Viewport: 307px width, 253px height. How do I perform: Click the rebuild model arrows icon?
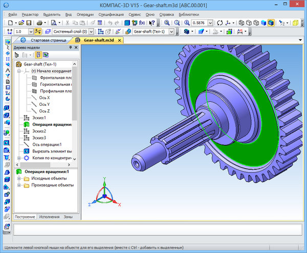pyautogui.click(x=220, y=23)
